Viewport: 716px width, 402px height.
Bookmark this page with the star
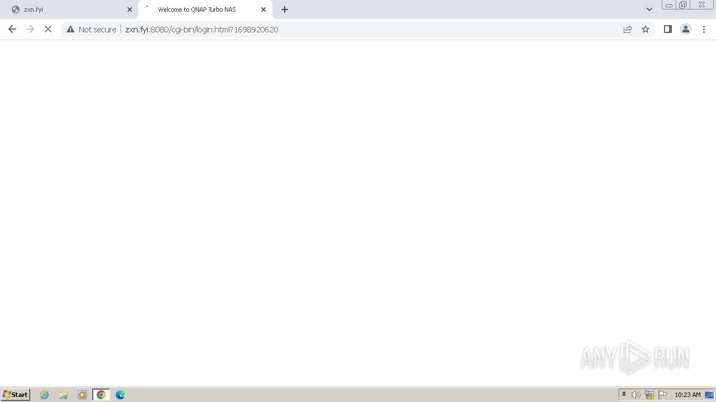(x=646, y=29)
